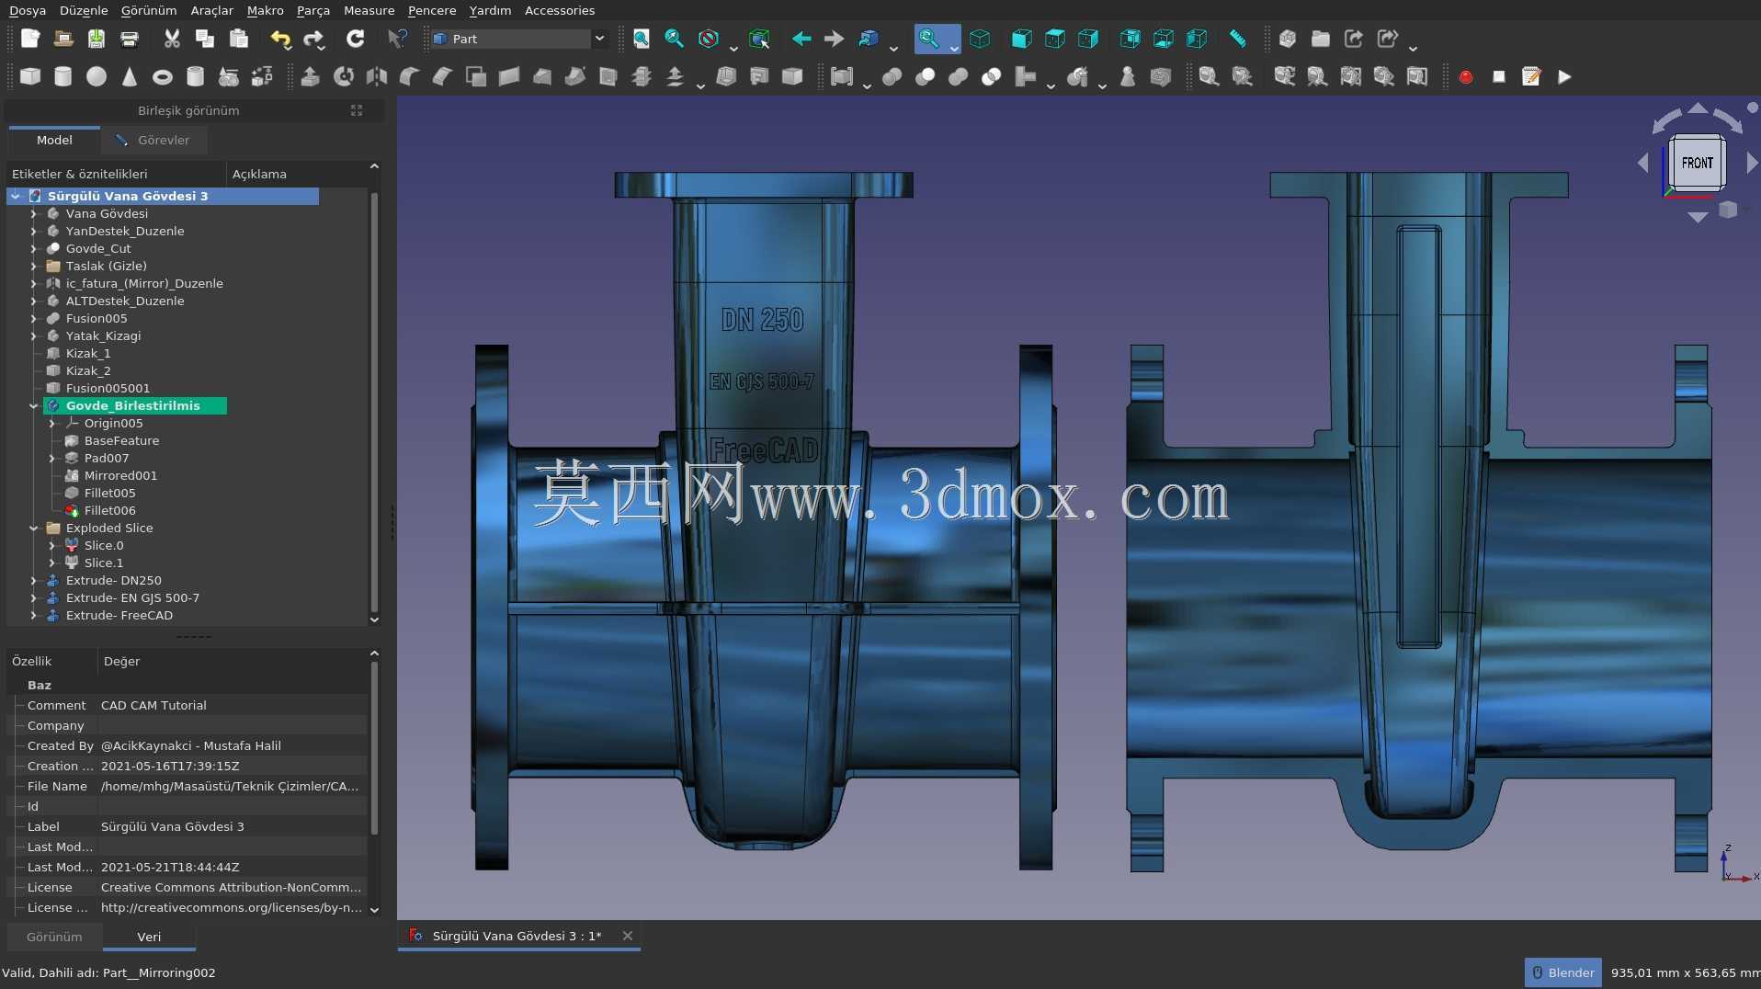
Task: Create a Box primitive solid
Action: (30, 76)
